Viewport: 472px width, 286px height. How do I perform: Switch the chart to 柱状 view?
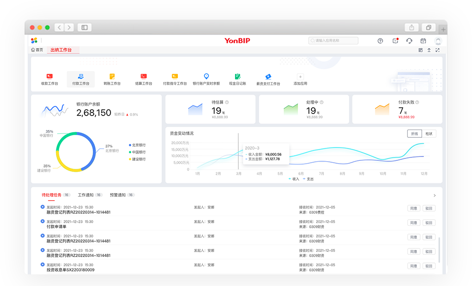[429, 133]
